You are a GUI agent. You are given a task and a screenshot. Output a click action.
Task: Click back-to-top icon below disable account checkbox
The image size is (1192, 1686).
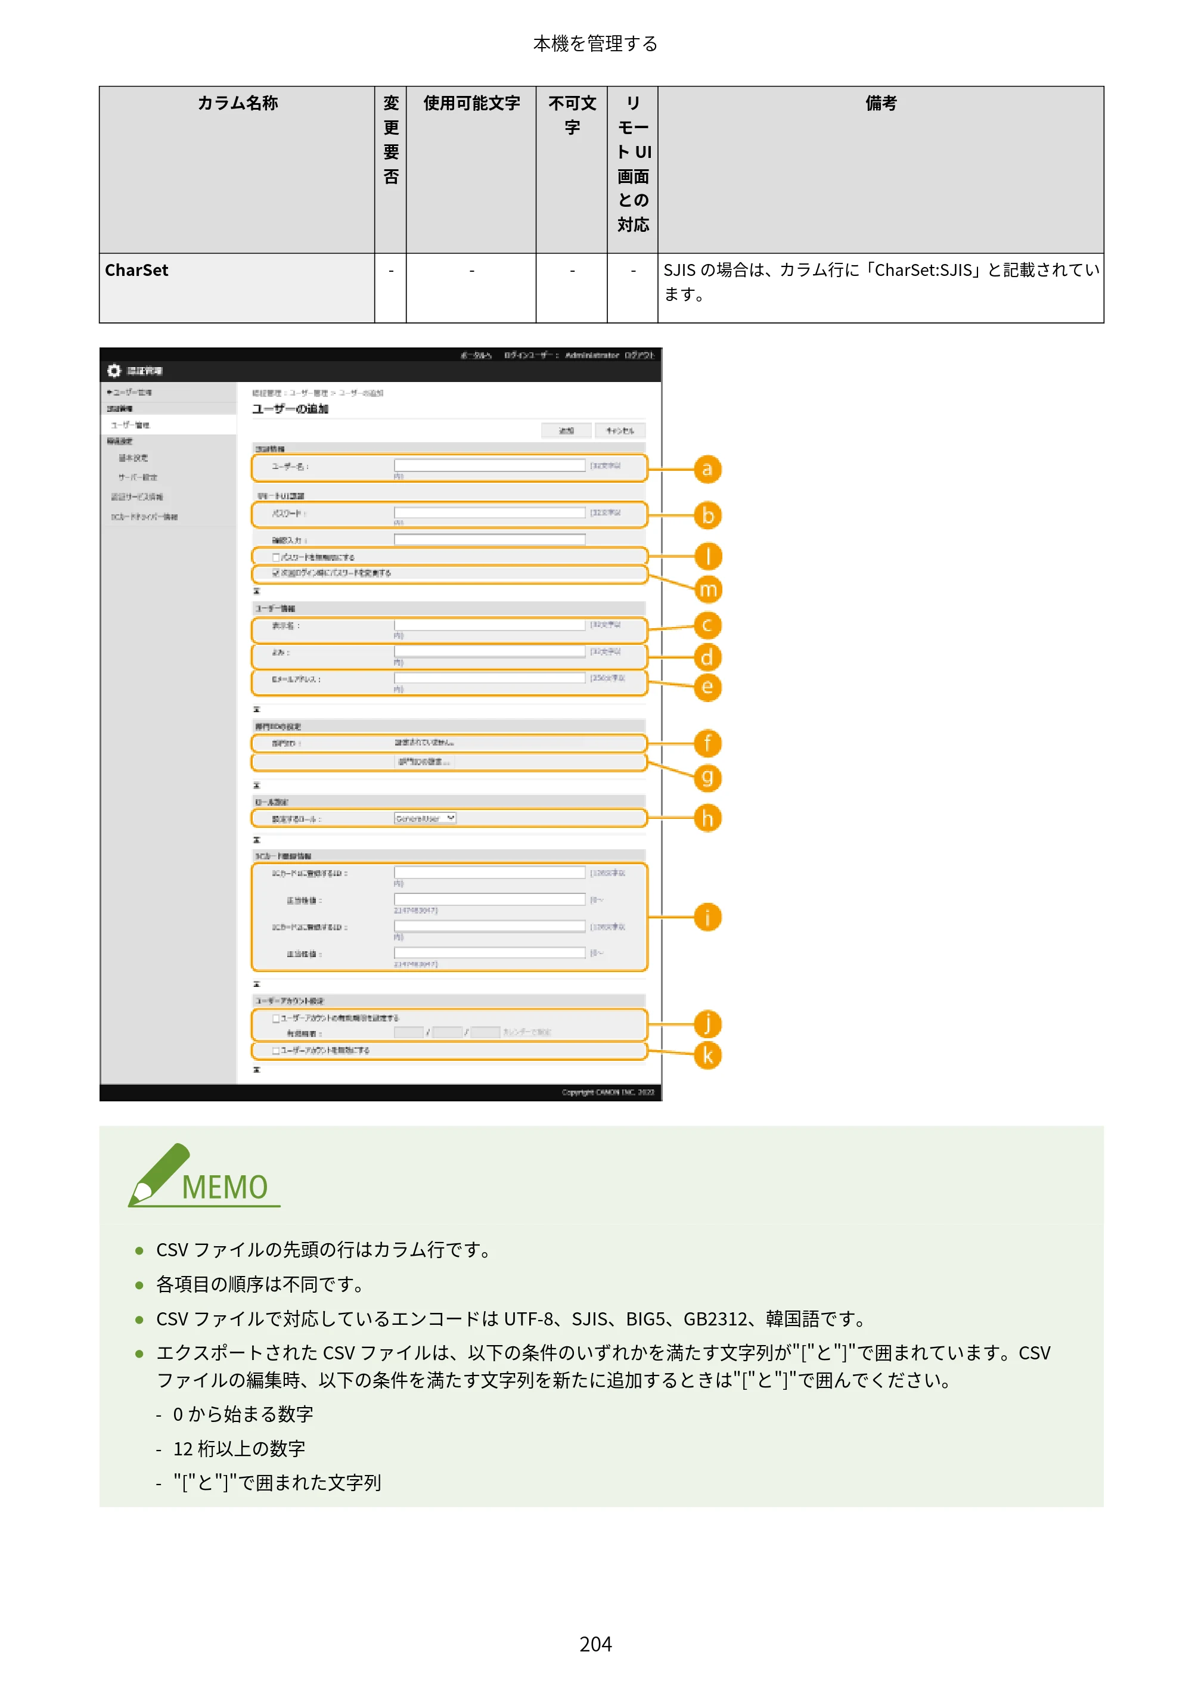[x=256, y=1070]
